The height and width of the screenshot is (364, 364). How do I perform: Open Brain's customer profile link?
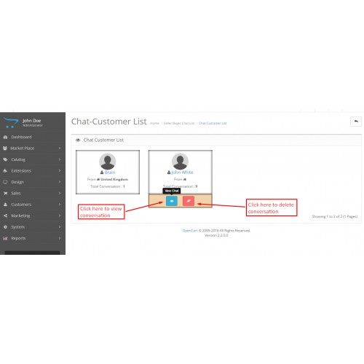[110, 173]
